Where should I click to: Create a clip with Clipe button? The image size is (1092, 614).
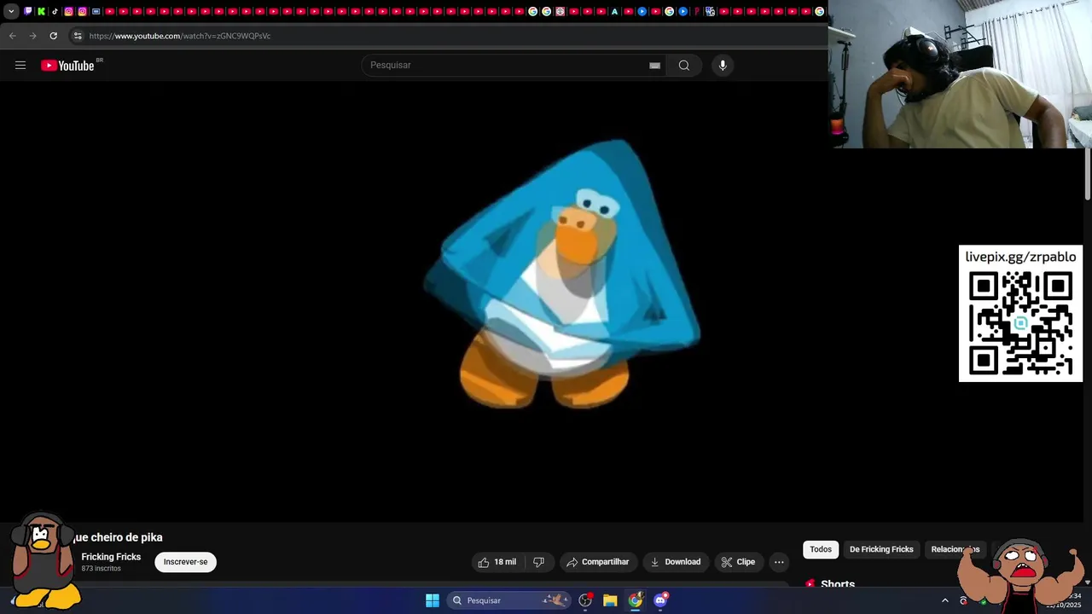738,562
